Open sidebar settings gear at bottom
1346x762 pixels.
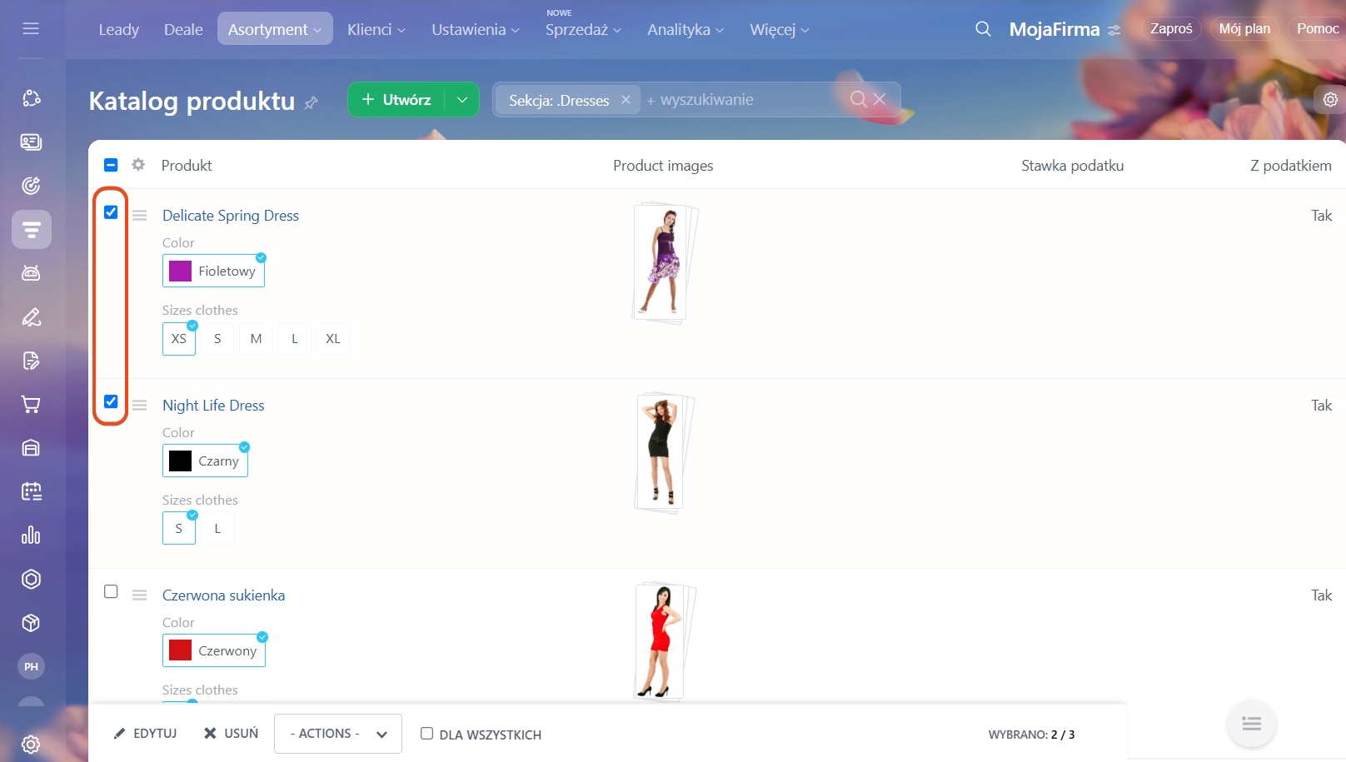tap(31, 745)
